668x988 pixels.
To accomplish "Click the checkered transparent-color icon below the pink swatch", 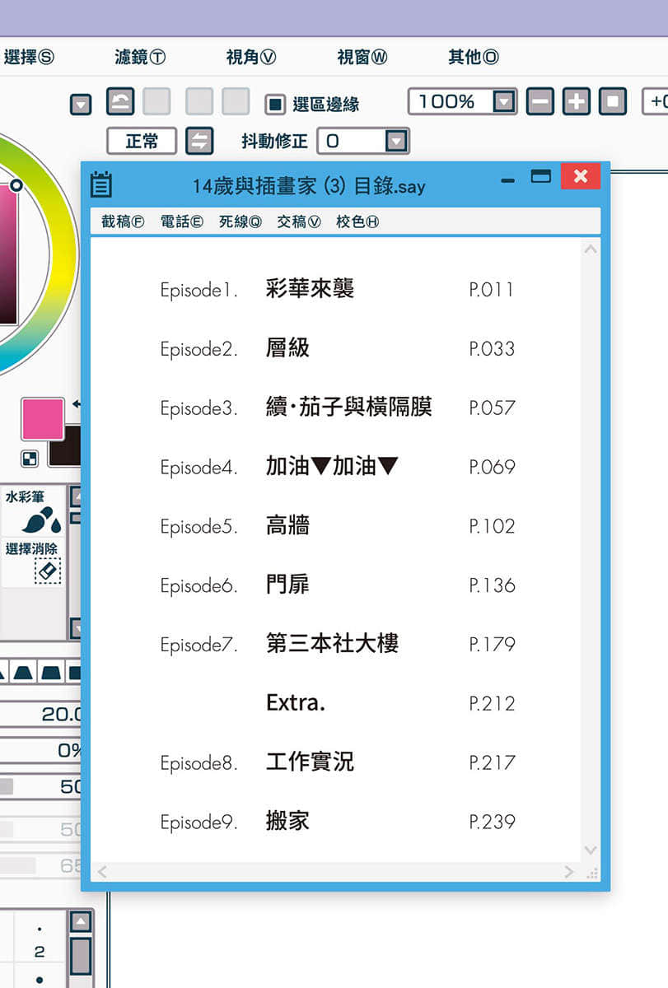I will pos(30,459).
